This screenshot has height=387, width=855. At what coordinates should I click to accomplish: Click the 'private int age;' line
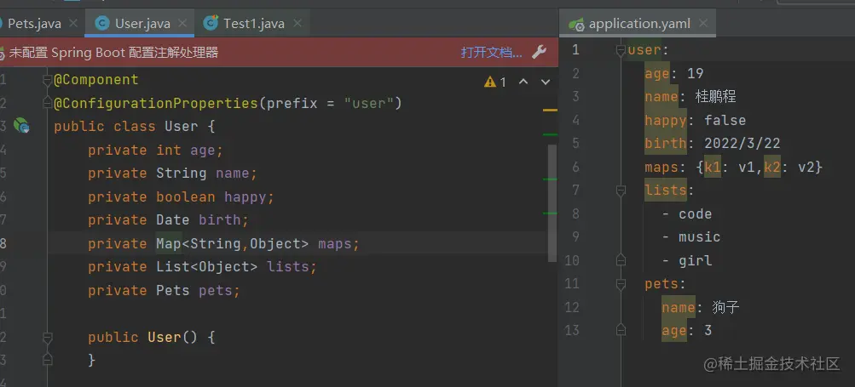(x=155, y=151)
